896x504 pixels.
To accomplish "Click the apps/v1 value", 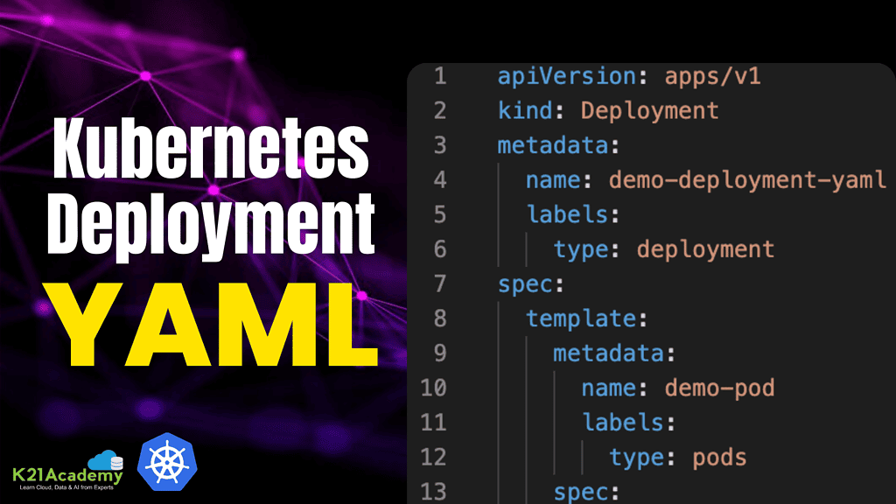I will [x=712, y=76].
